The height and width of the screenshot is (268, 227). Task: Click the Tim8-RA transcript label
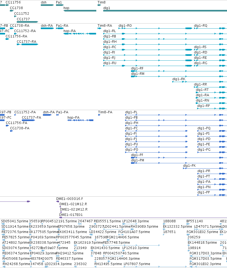point(105,25)
